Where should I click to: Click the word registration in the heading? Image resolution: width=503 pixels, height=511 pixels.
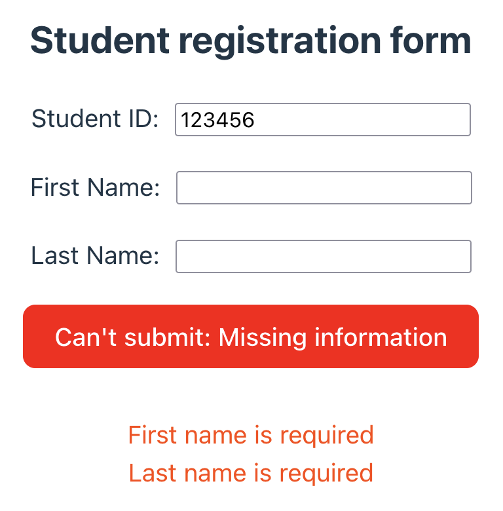280,42
